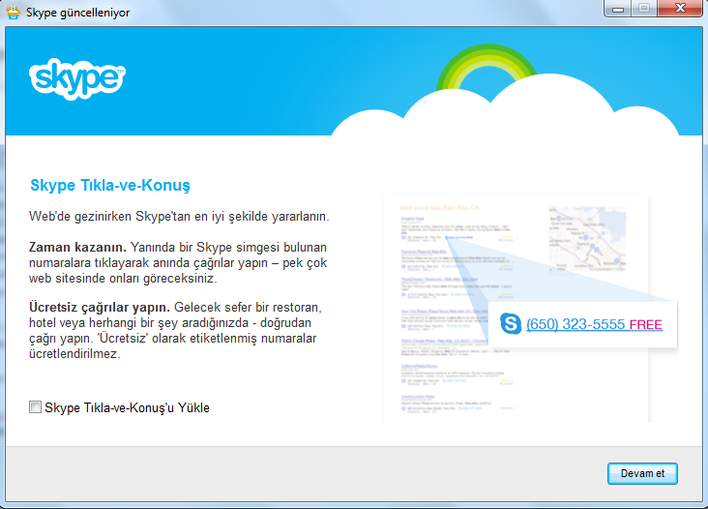The image size is (708, 509).
Task: Click the pink FREE label
Action: coord(646,325)
